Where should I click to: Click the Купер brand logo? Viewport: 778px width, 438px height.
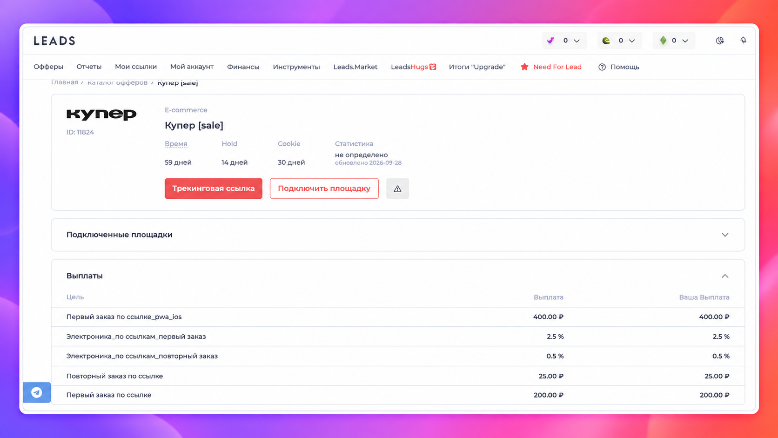tap(101, 114)
